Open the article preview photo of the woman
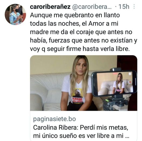 click(84, 83)
